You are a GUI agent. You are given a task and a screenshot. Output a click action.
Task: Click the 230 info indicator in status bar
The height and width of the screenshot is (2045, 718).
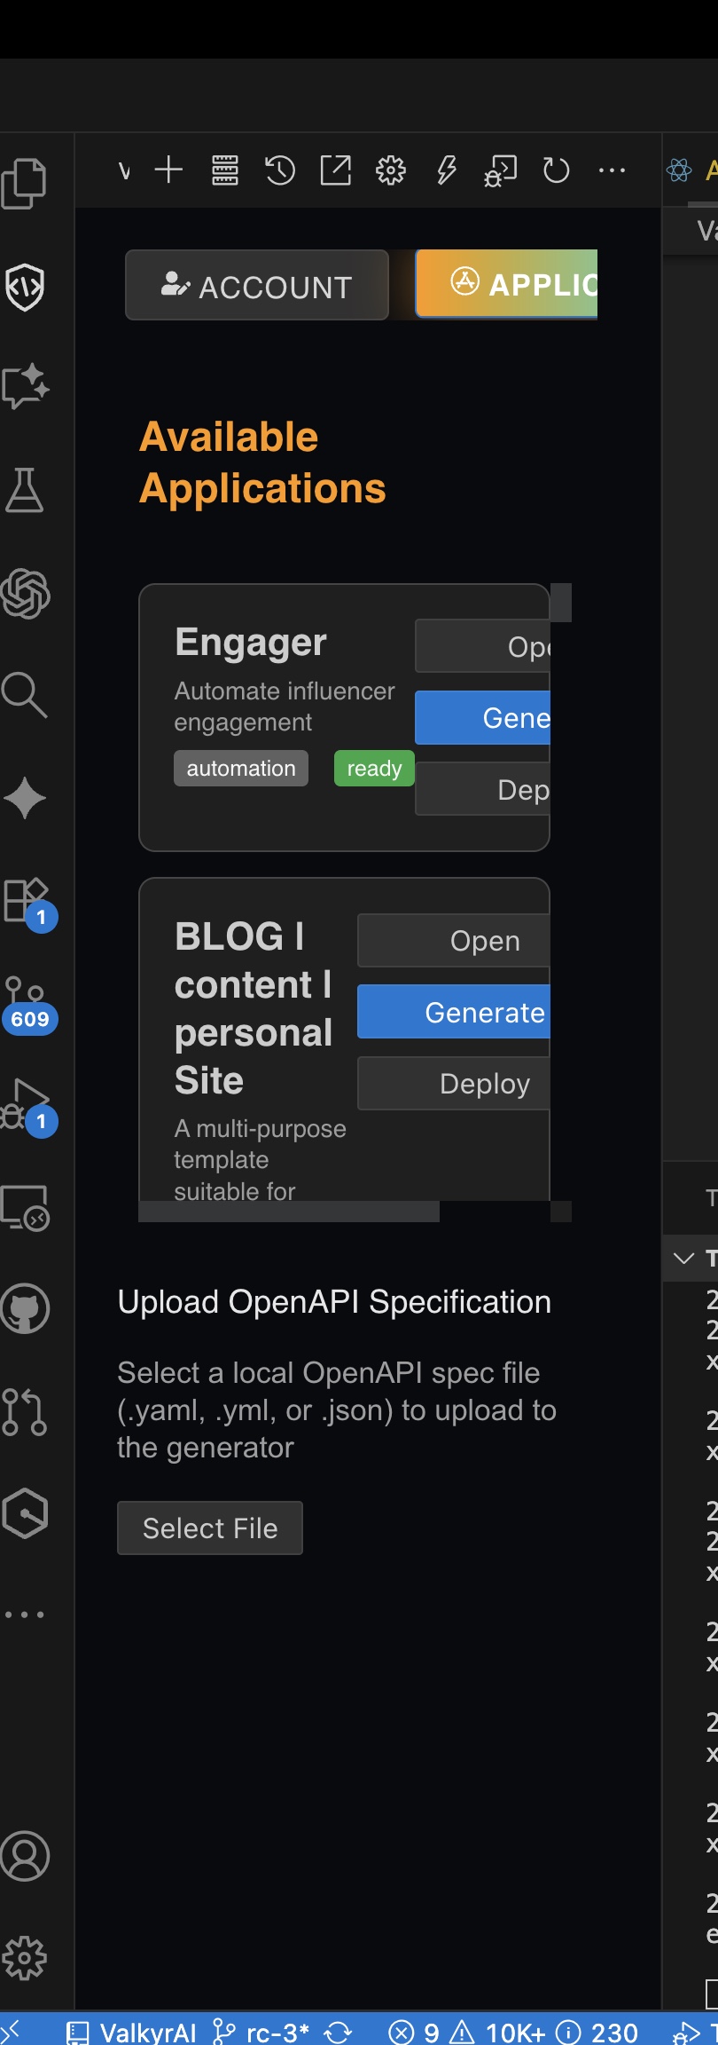tap(597, 2033)
